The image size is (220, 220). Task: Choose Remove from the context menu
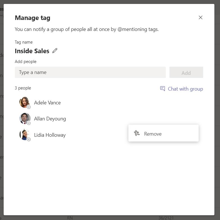(x=153, y=134)
